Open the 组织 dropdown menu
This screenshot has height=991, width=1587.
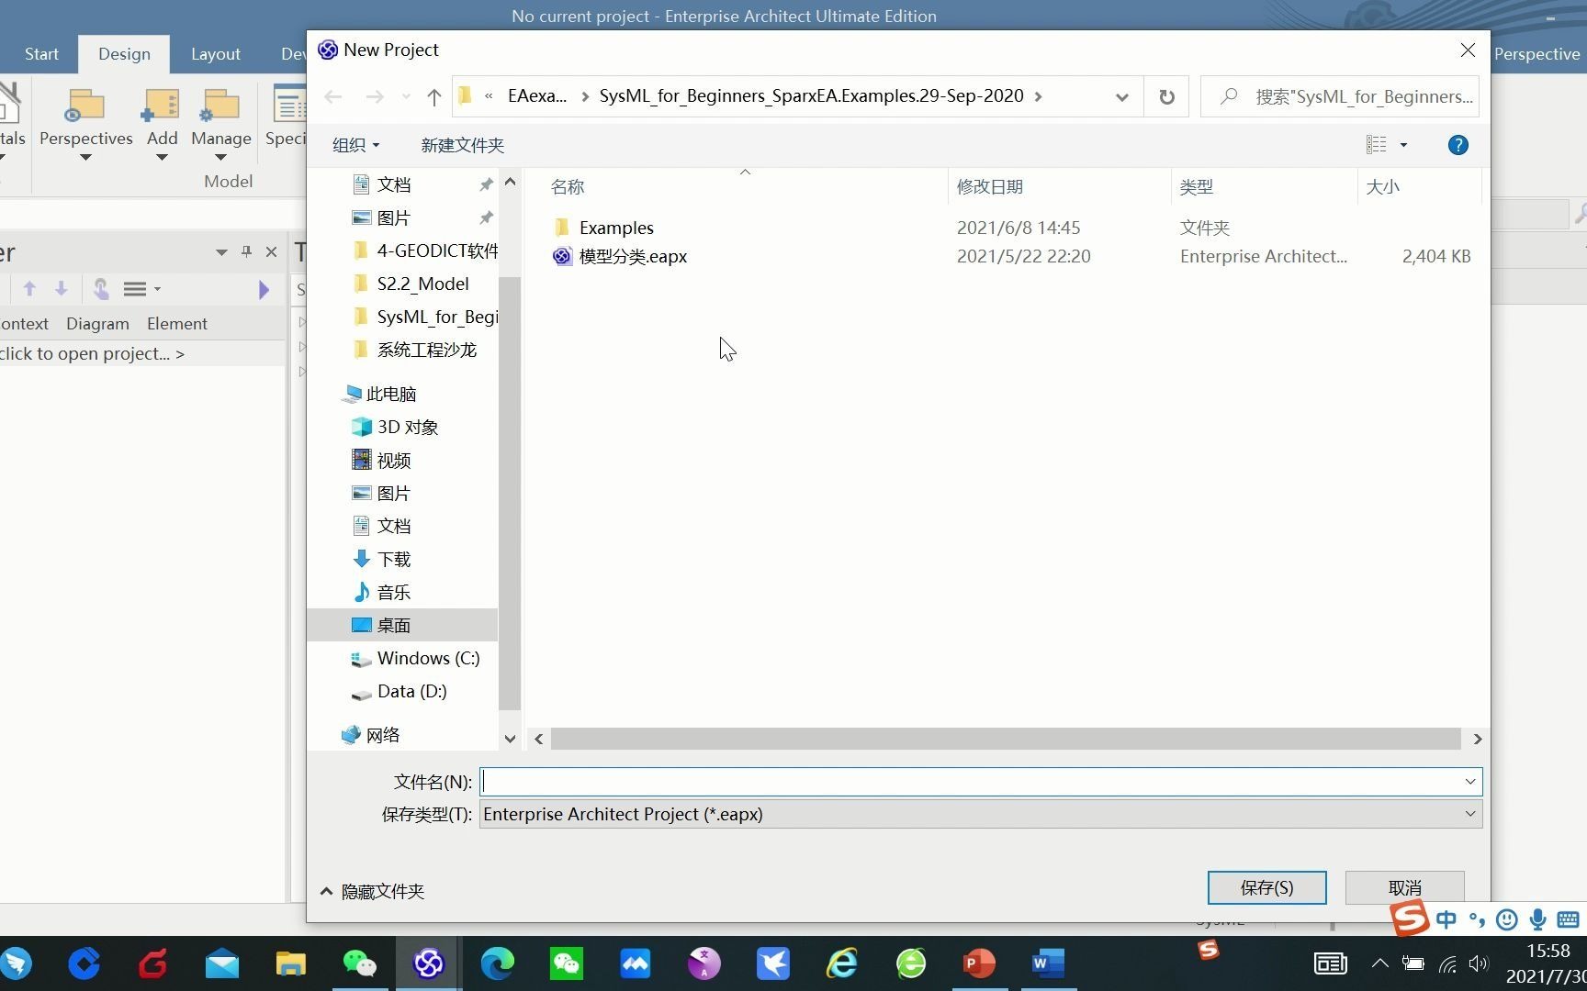[x=355, y=144]
